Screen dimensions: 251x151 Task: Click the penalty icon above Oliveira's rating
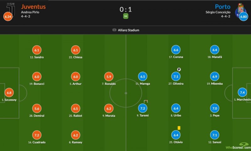coord(179,70)
